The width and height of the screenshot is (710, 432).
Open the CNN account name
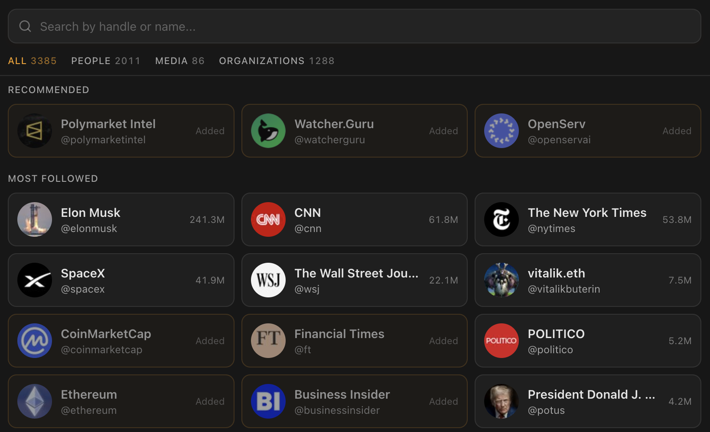point(308,213)
